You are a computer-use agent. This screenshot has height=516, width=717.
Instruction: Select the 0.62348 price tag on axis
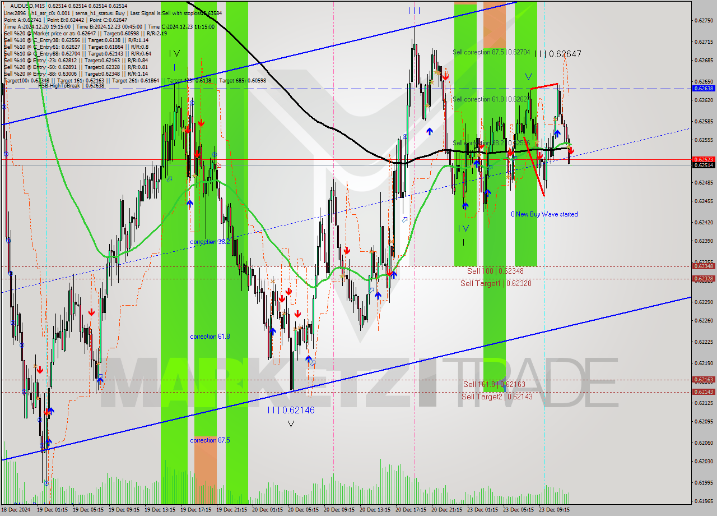pyautogui.click(x=704, y=266)
